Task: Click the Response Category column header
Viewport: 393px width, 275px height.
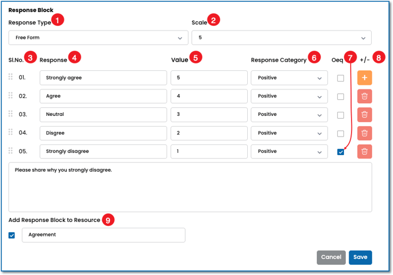Action: (x=279, y=60)
